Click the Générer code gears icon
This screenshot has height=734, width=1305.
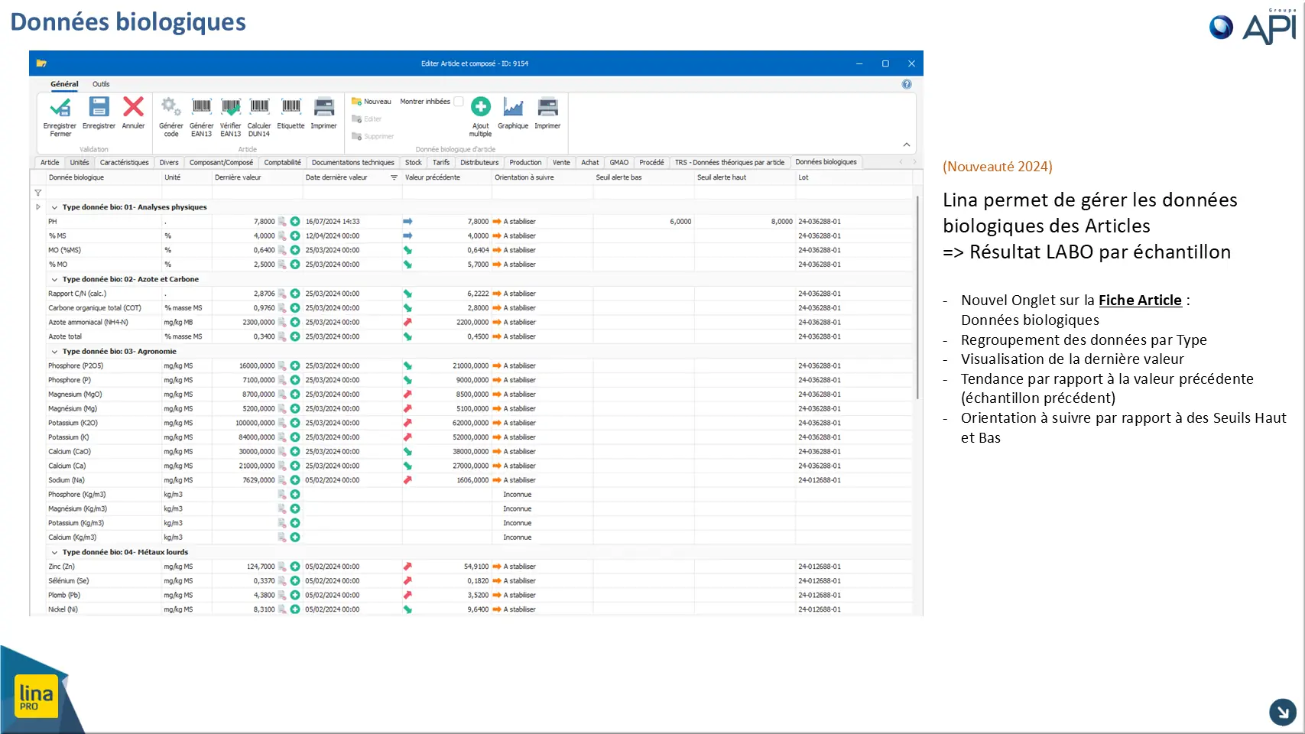(170, 107)
